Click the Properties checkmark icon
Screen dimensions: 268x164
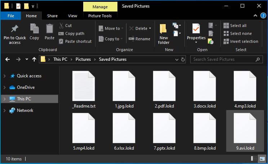(x=196, y=28)
